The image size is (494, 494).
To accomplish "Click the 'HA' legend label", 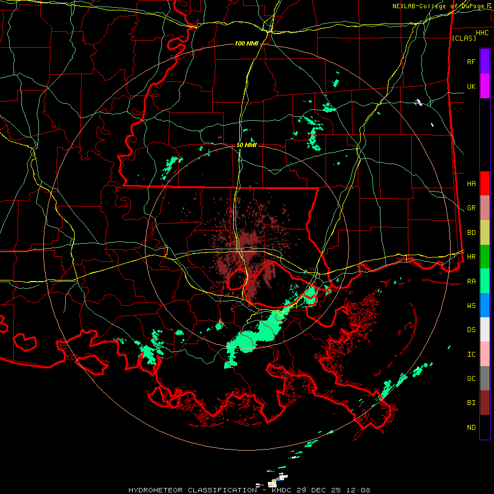I will pos(471,183).
